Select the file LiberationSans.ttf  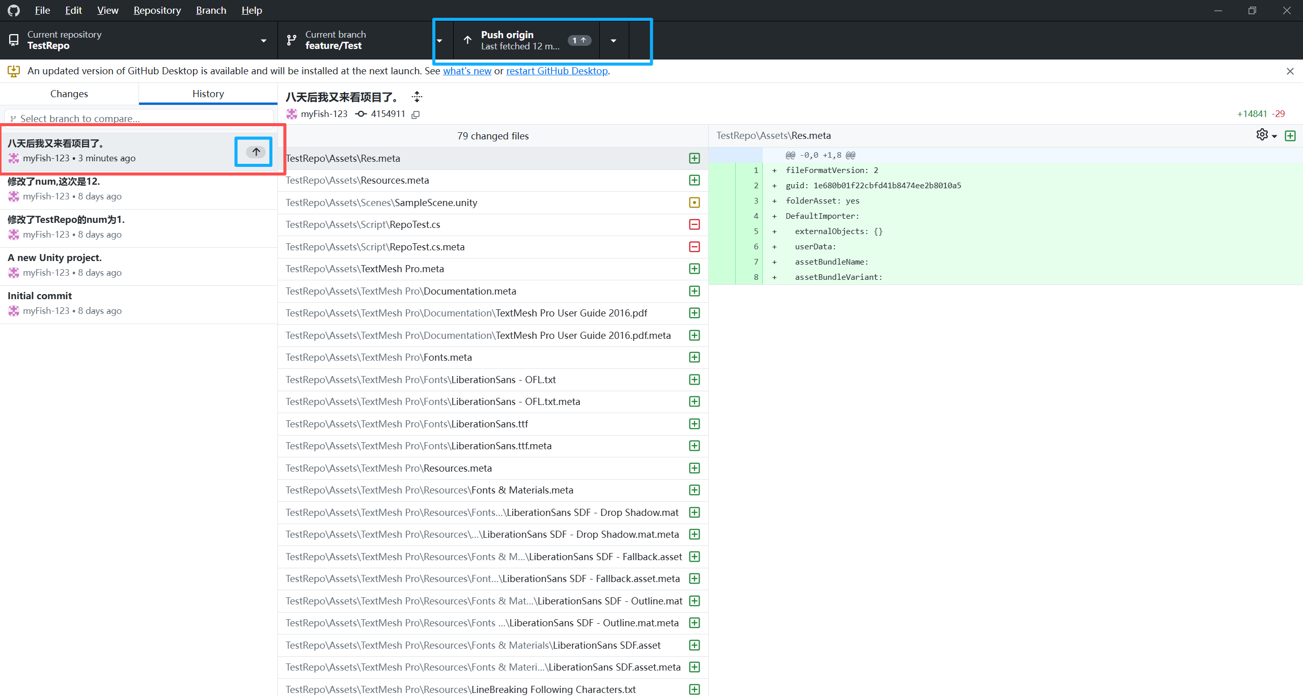pyautogui.click(x=493, y=424)
